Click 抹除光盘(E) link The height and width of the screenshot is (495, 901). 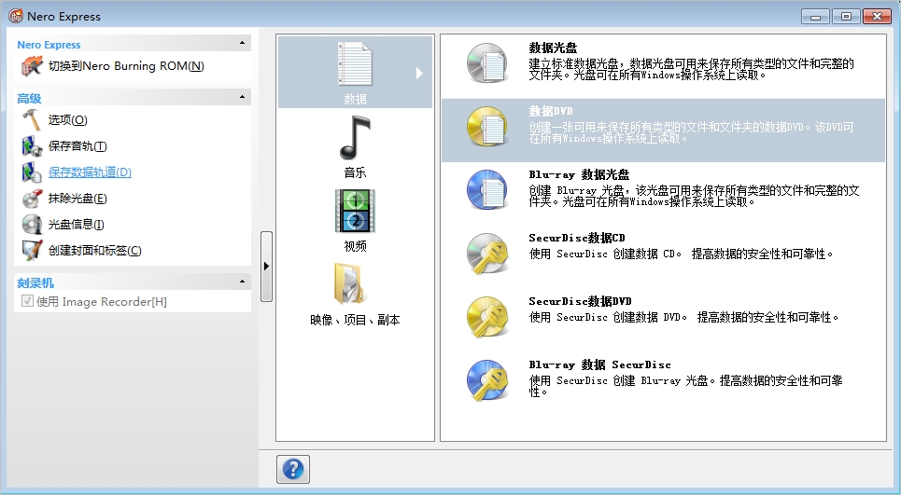point(77,199)
